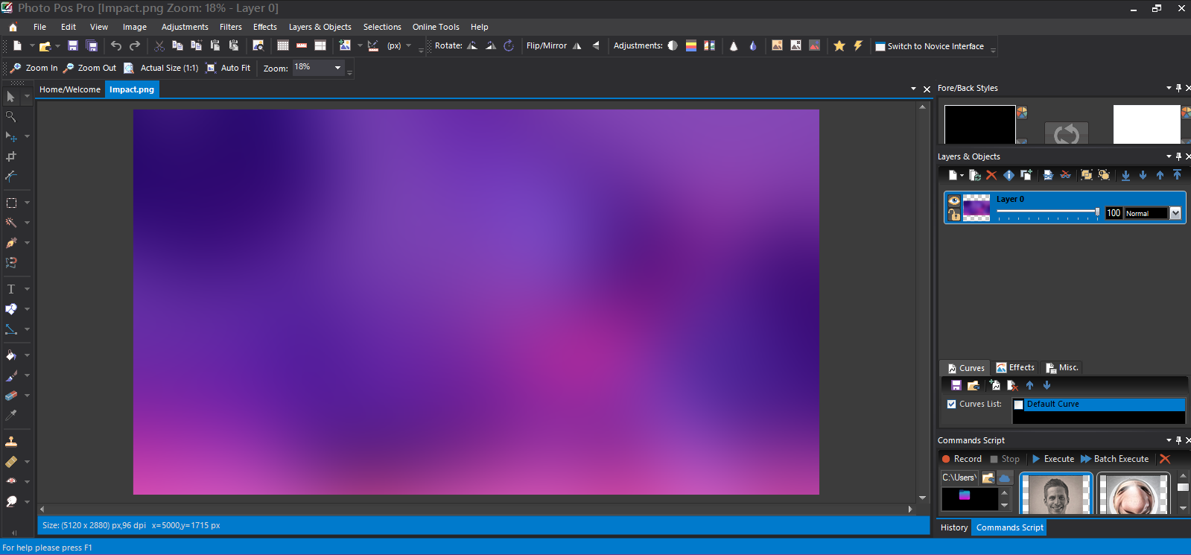Switch to the Home/Welcome tab
Screen dimensions: 1191x555
click(x=69, y=89)
